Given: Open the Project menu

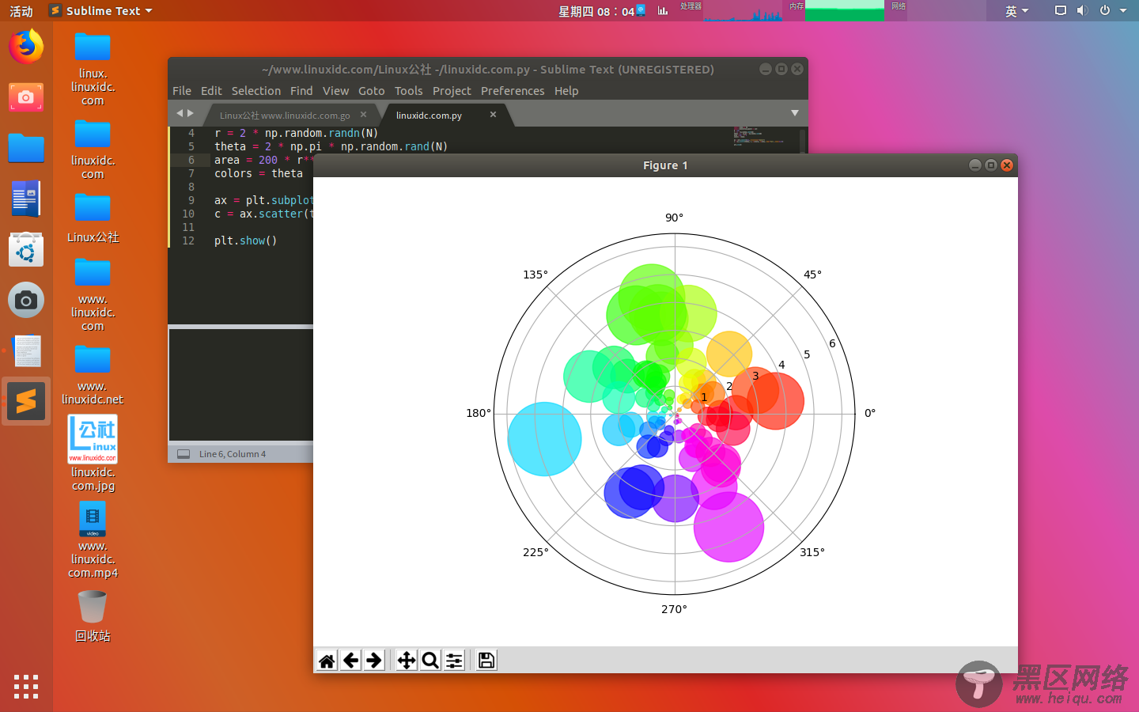Looking at the screenshot, I should tap(452, 91).
